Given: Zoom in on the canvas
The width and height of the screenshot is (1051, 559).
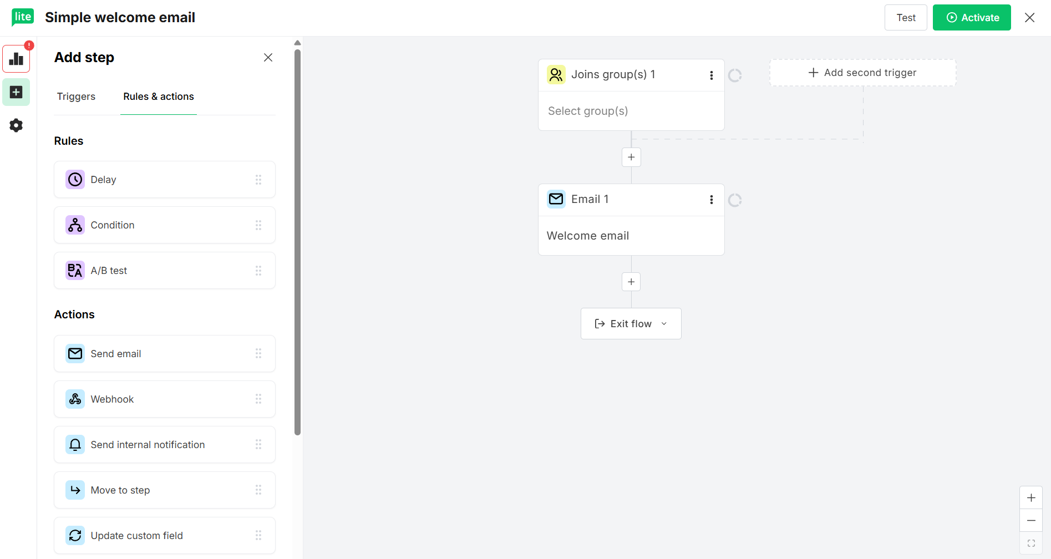Looking at the screenshot, I should pyautogui.click(x=1031, y=497).
